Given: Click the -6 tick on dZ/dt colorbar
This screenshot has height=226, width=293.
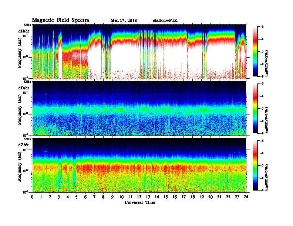Looking at the screenshot, I should (x=262, y=153).
